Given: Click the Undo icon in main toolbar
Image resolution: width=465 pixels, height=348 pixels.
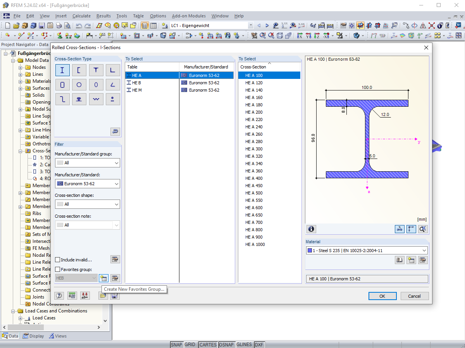Looking at the screenshot, I should point(79,26).
